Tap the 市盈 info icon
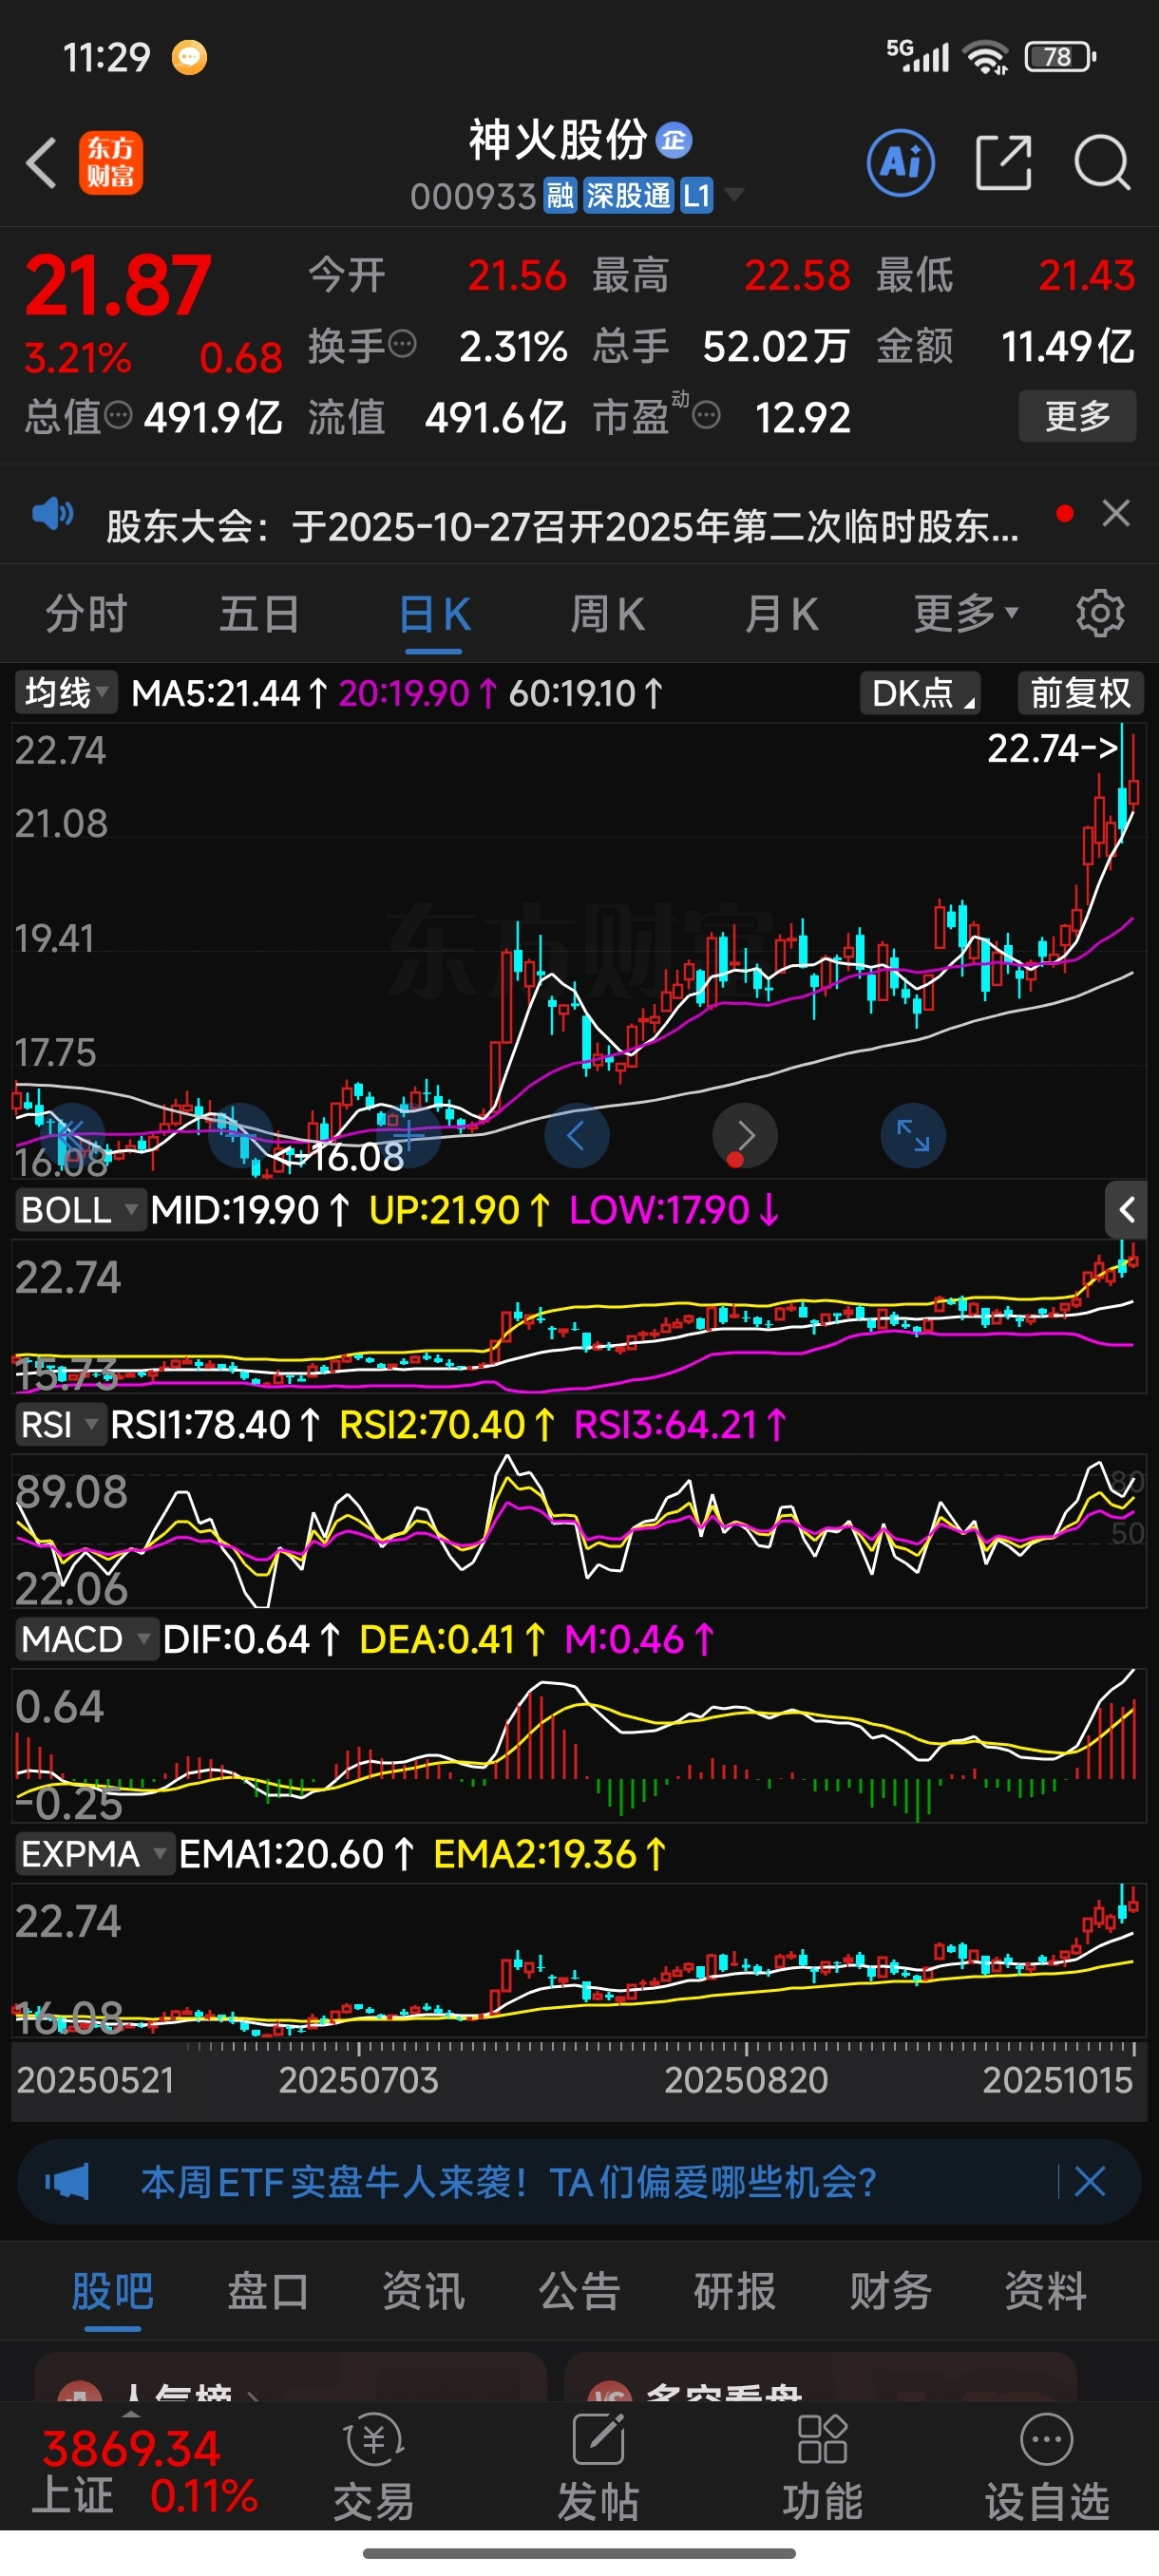 [x=706, y=415]
